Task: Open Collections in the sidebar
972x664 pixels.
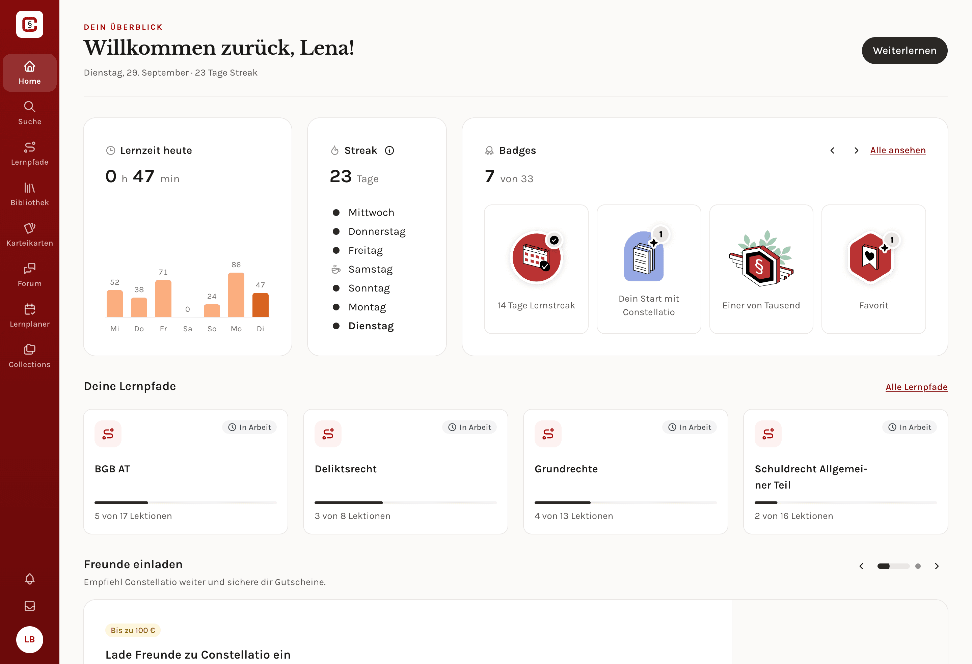Action: click(x=30, y=357)
